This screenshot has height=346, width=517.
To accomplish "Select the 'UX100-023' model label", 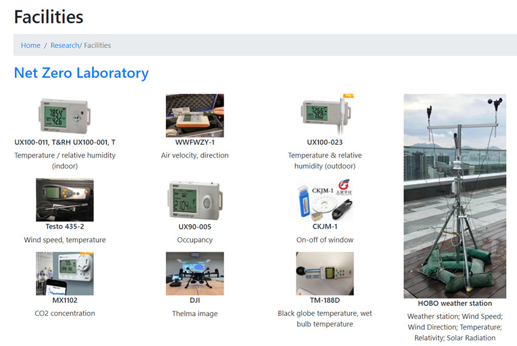I will (325, 142).
